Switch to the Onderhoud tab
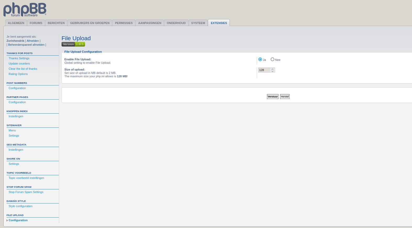This screenshot has height=228, width=412. click(x=176, y=23)
